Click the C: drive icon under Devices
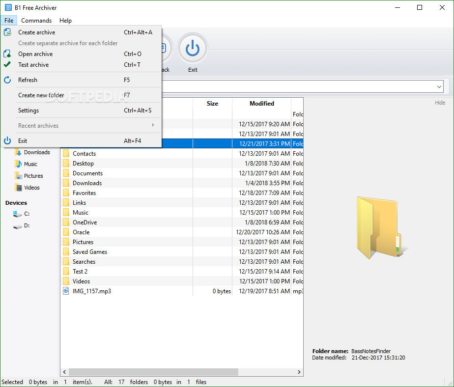The width and height of the screenshot is (454, 387). (17, 214)
